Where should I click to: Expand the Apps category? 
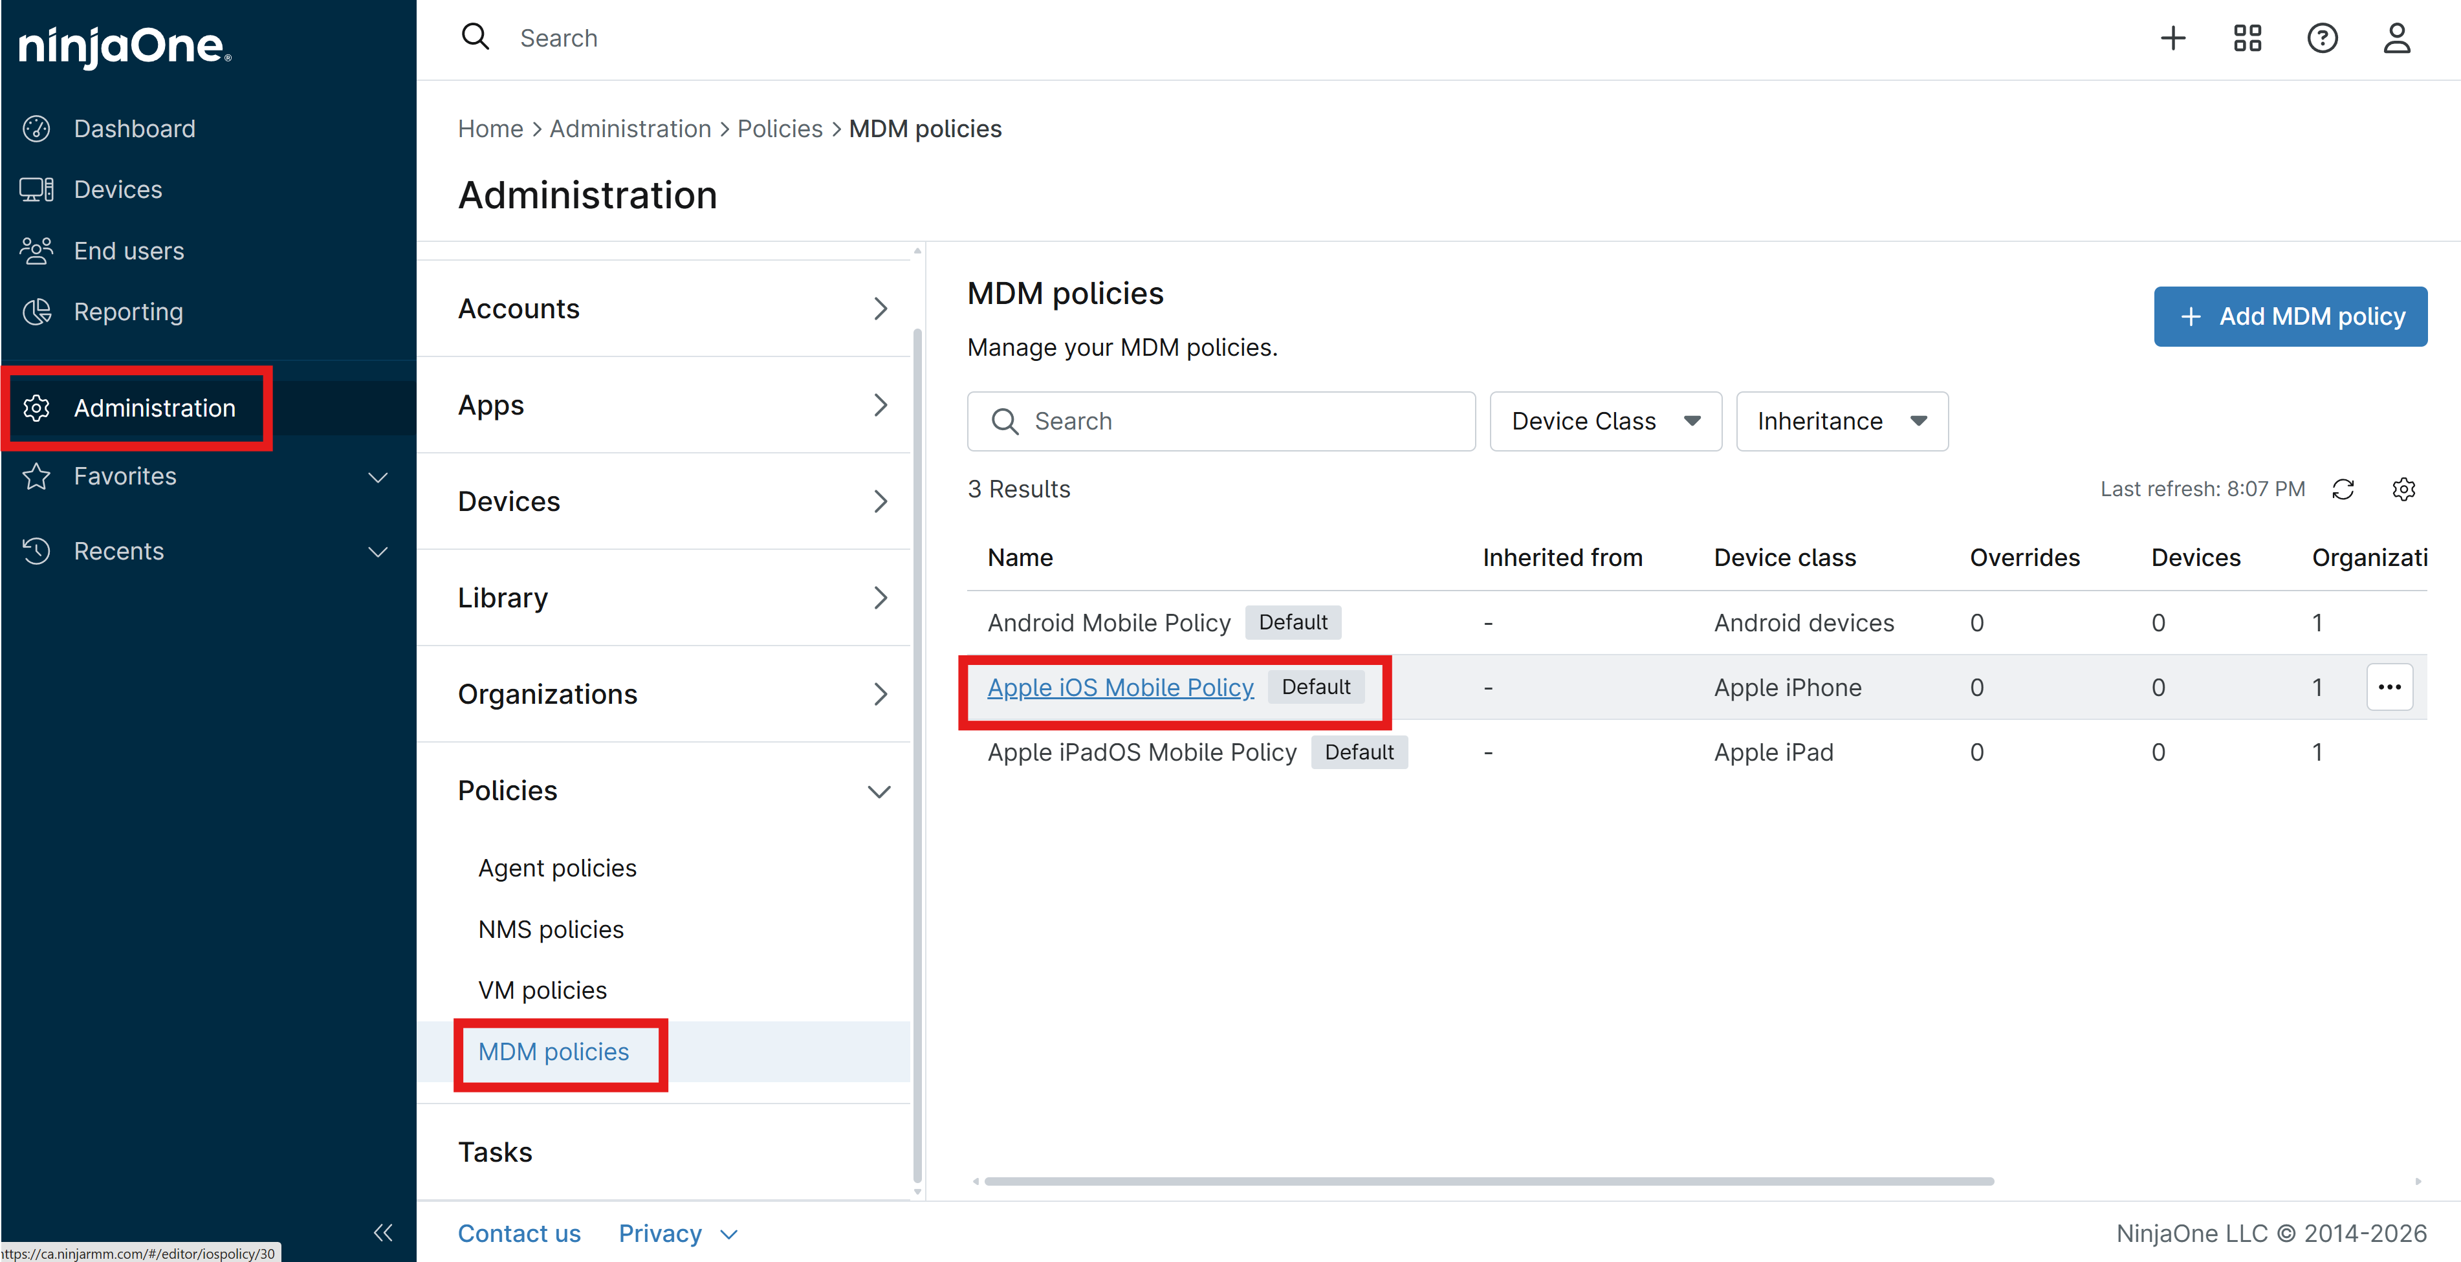pos(664,405)
